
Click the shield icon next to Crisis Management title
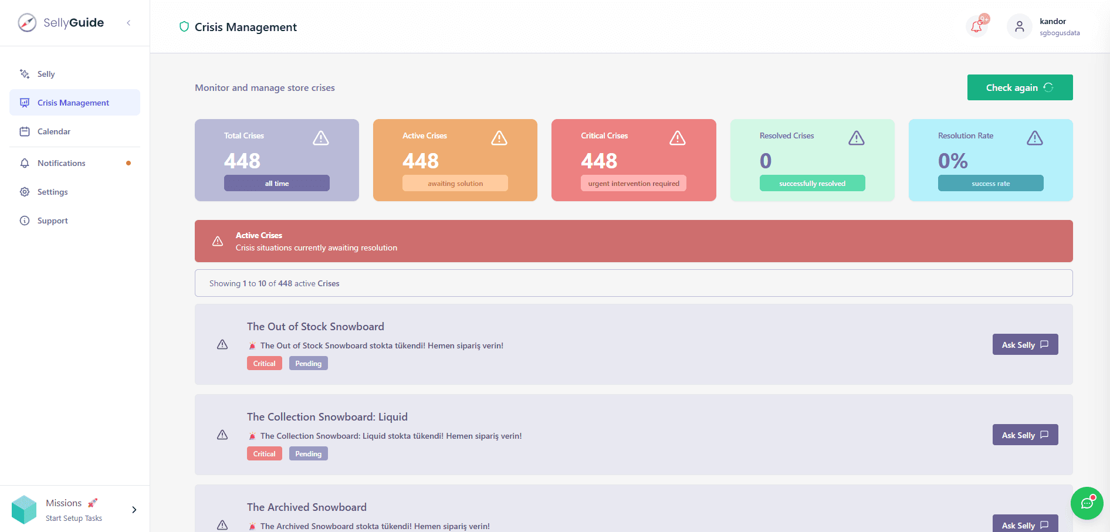coord(184,26)
